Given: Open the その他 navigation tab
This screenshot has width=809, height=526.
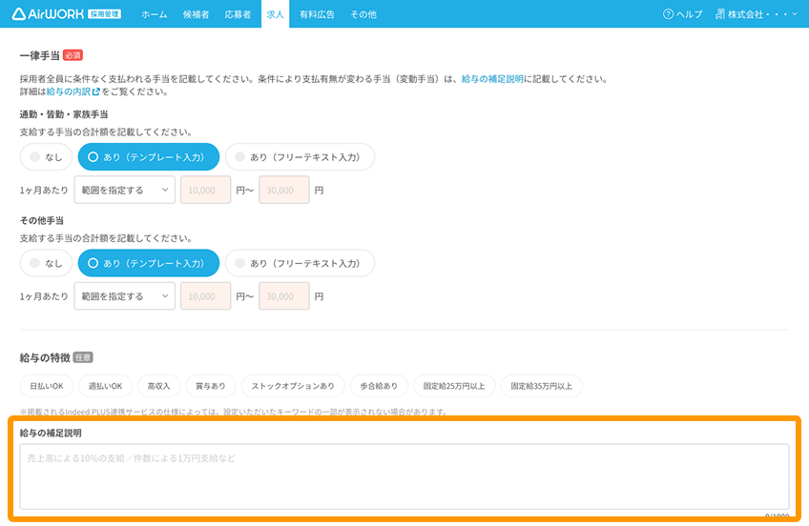Looking at the screenshot, I should 363,14.
